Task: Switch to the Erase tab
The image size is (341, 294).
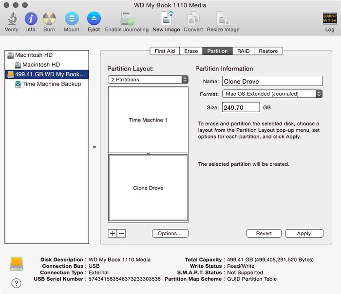Action: click(x=191, y=51)
